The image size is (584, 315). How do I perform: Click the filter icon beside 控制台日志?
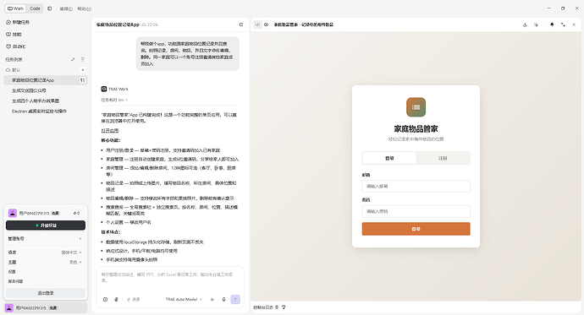pos(284,307)
